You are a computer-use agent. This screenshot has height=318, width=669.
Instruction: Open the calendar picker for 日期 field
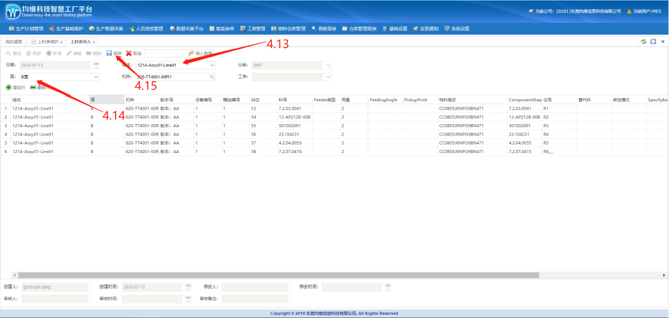(x=96, y=64)
